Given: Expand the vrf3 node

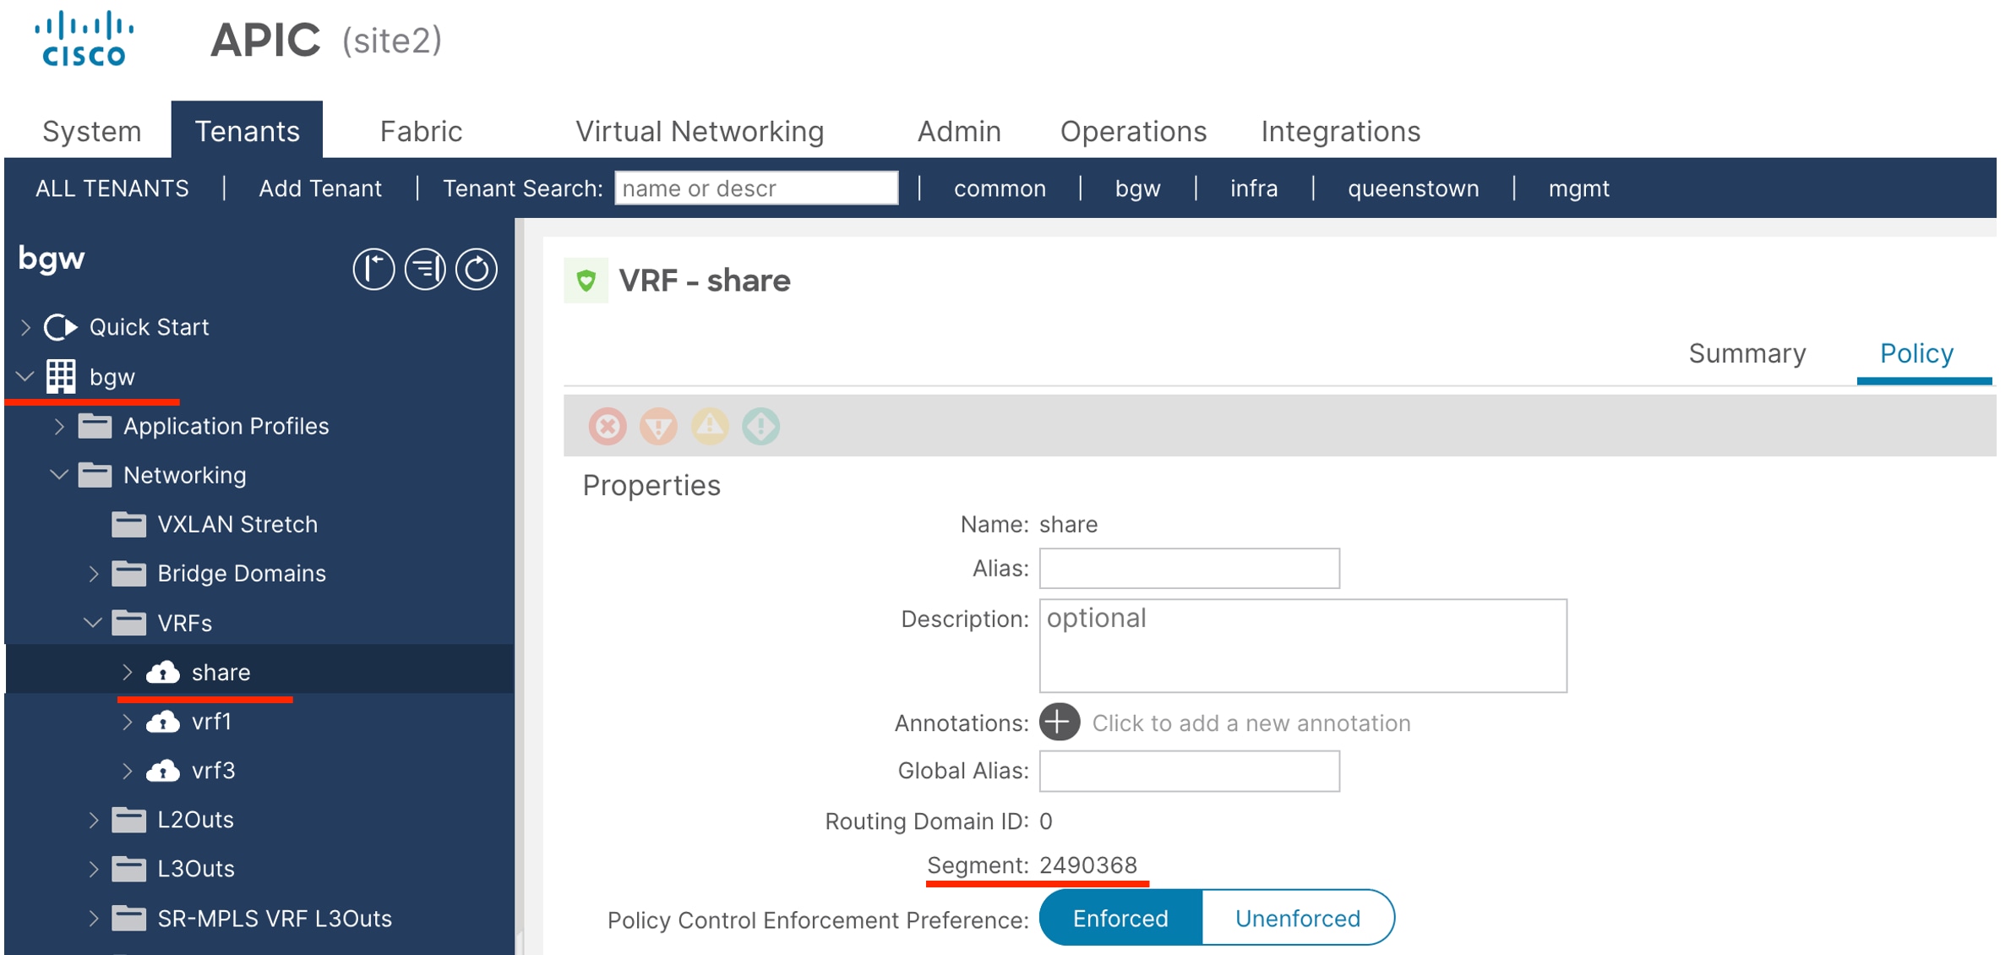Looking at the screenshot, I should pos(127,771).
